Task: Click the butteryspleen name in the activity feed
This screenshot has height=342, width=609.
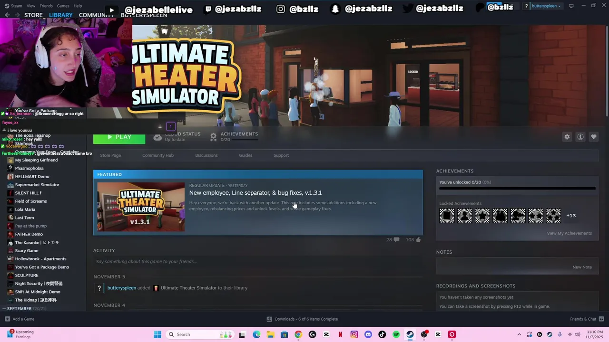Action: coord(122,288)
